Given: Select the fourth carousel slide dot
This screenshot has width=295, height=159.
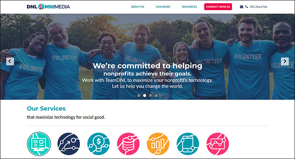Looking at the screenshot, I should (x=156, y=95).
